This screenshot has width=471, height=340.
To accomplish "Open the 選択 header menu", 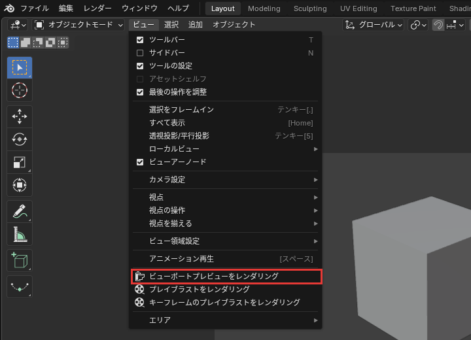I will point(171,25).
